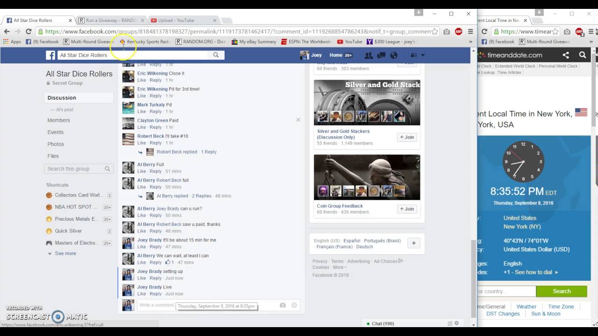Click Reply under Mark Turkaly's comment
This screenshot has width=598, height=336.
pyautogui.click(x=156, y=112)
